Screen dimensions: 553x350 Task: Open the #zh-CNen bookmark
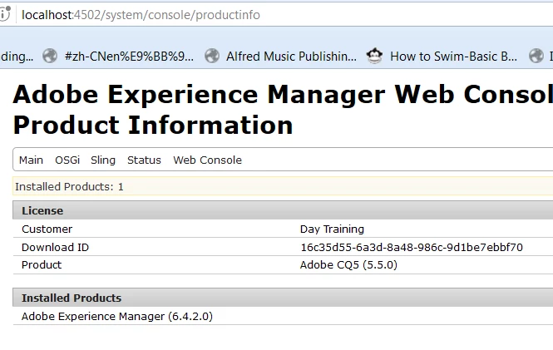128,57
